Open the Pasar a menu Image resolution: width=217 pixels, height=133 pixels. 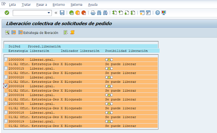point(41,4)
